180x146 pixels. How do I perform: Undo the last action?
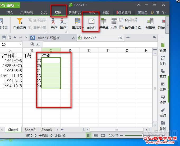click(15, 37)
